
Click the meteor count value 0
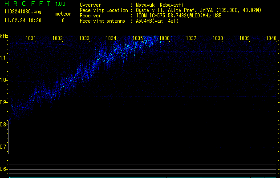(x=63, y=20)
